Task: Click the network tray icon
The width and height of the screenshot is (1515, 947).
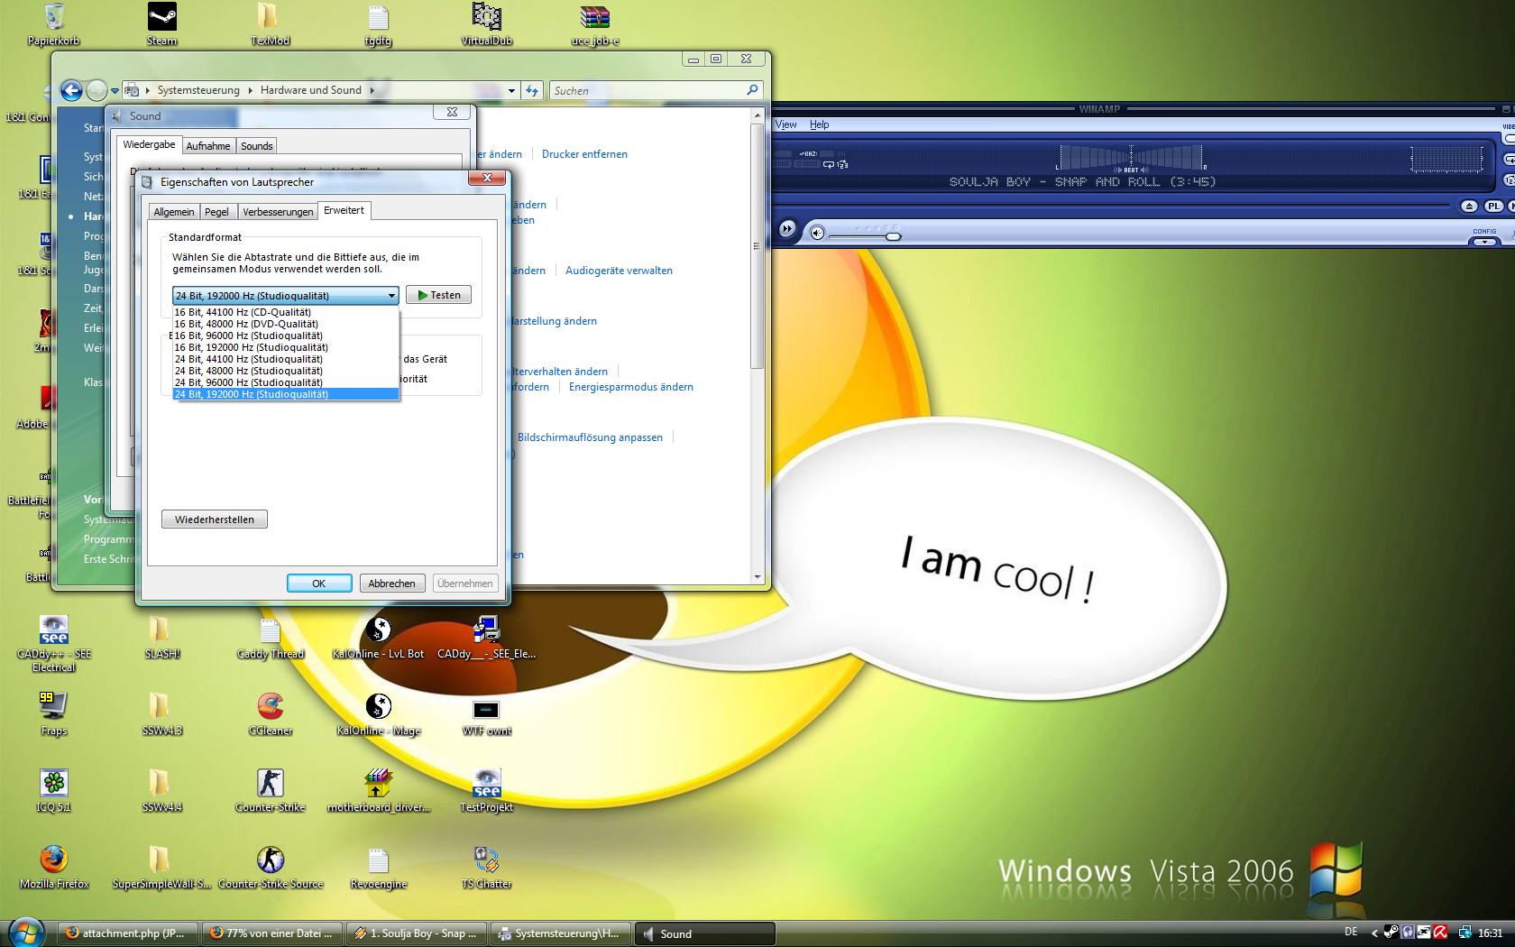Action: 1464,933
